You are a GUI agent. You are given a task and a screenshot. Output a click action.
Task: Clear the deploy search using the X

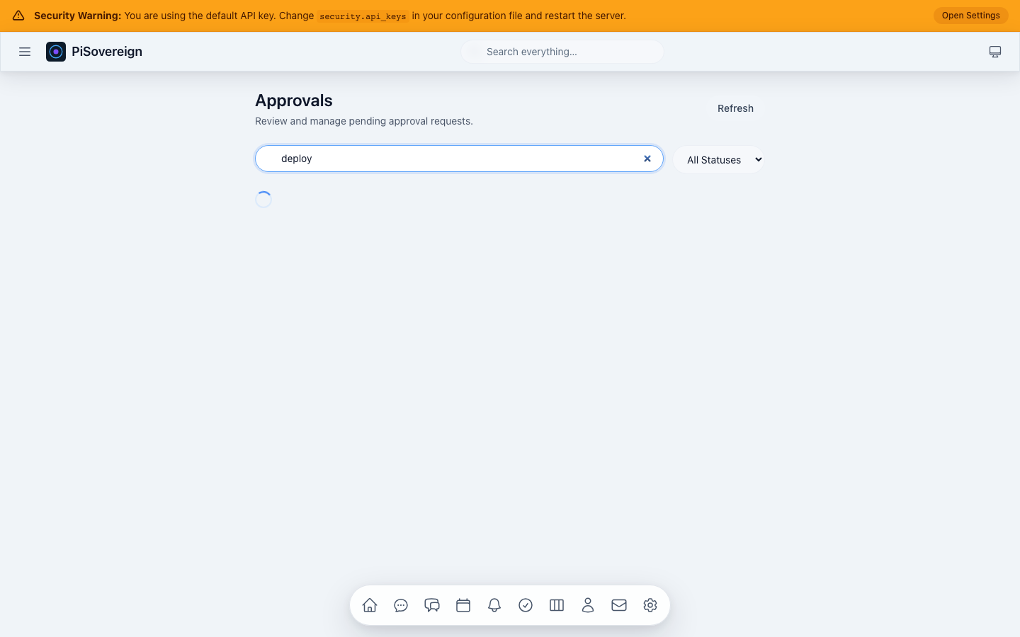coord(647,159)
